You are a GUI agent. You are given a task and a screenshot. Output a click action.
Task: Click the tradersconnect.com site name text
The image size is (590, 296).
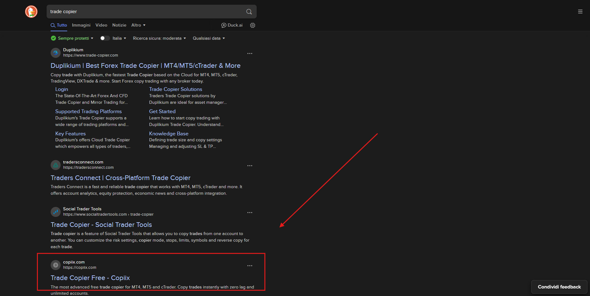83,162
